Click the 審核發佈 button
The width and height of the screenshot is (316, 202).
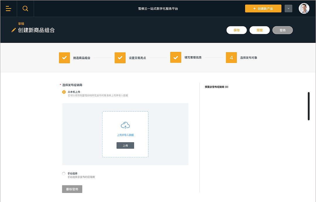pos(72,189)
